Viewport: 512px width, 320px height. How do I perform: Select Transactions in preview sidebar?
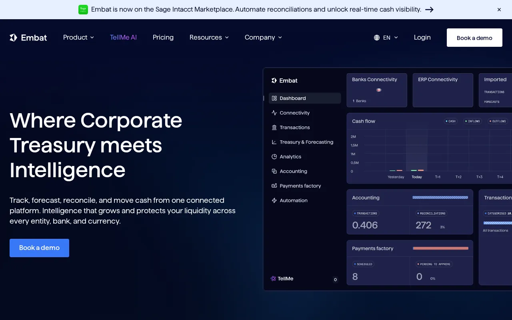pos(305,128)
